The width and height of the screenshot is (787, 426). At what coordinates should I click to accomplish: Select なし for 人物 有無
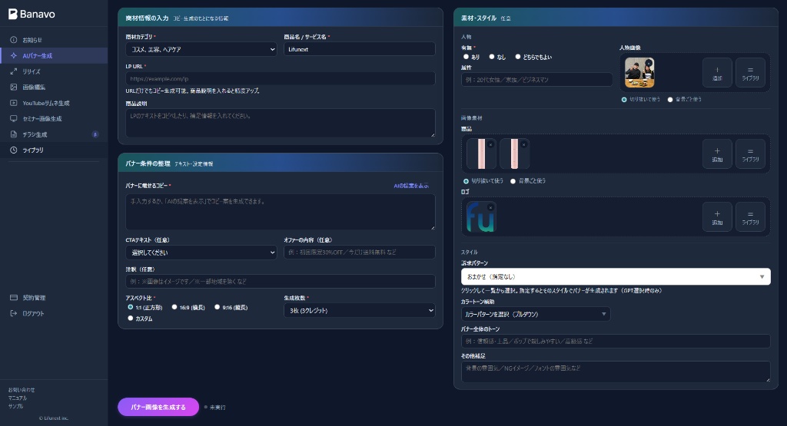492,57
